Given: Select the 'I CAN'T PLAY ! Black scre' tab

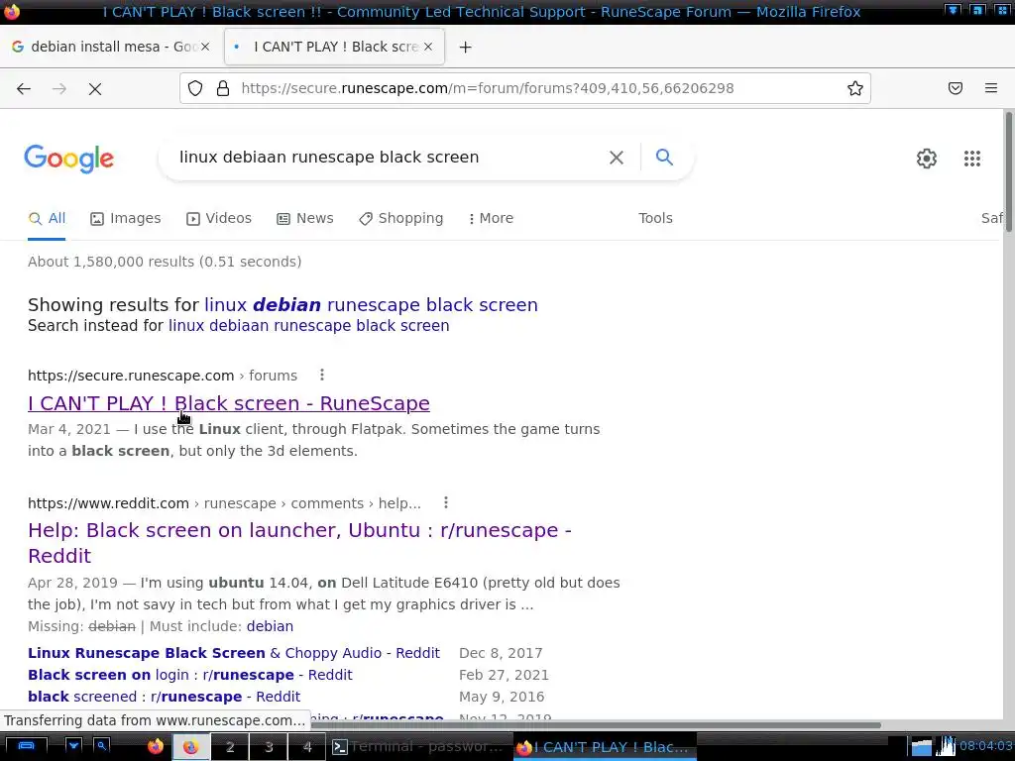Looking at the screenshot, I should click(x=335, y=47).
